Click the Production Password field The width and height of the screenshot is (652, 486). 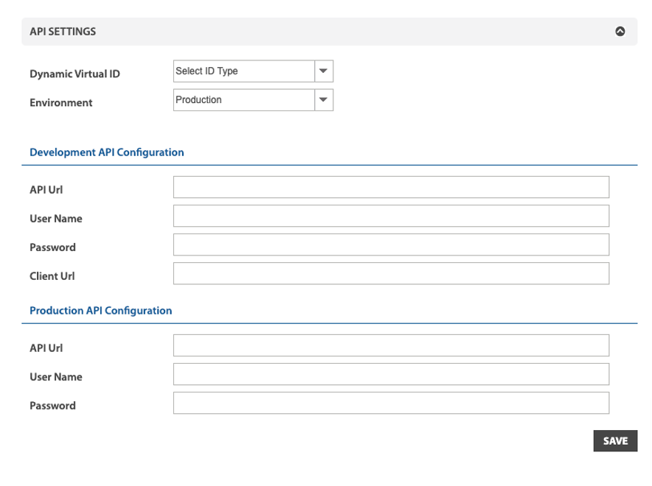(x=392, y=403)
